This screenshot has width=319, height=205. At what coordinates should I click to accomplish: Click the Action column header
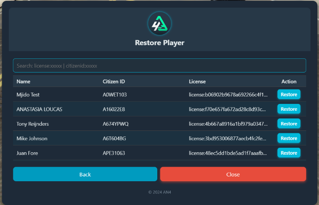[x=289, y=81]
